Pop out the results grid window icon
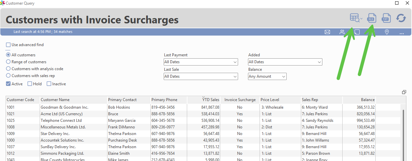The width and height of the screenshot is (412, 161). click(404, 92)
